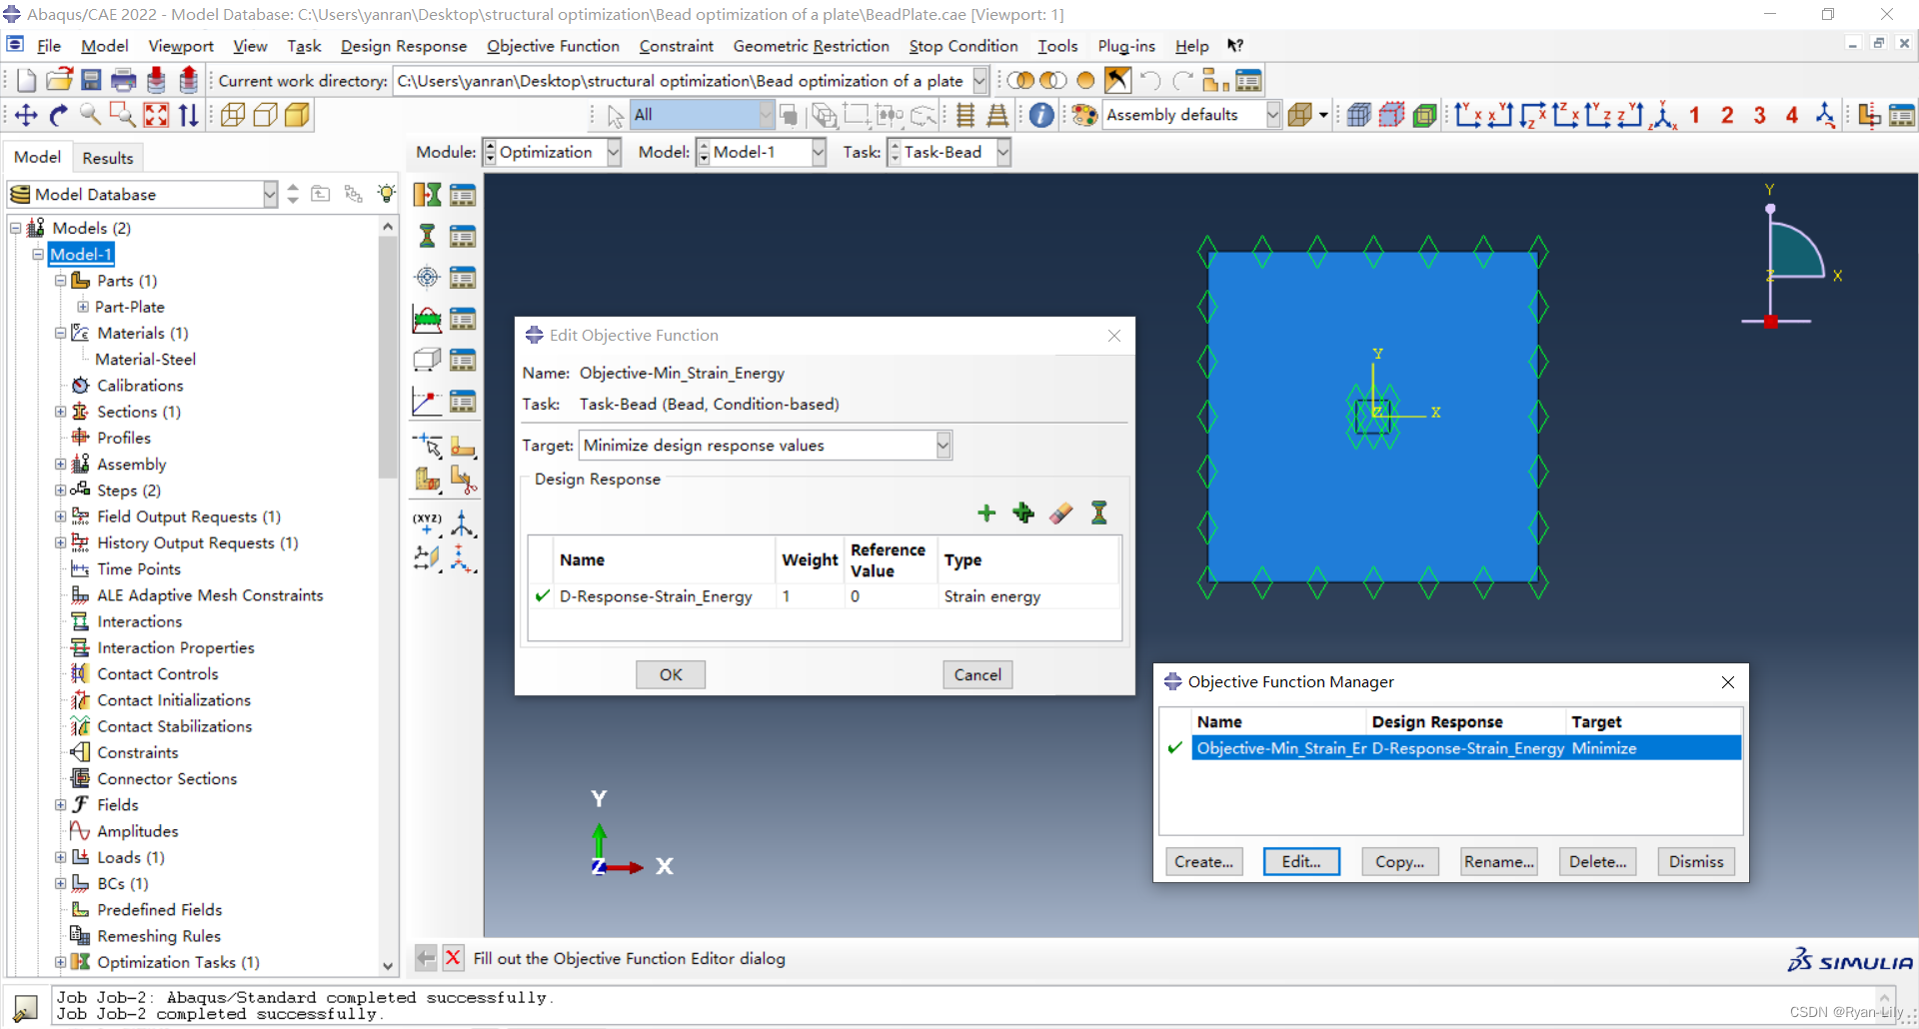Click Create... in Objective Function Manager
Image resolution: width=1919 pixels, height=1029 pixels.
1203,861
